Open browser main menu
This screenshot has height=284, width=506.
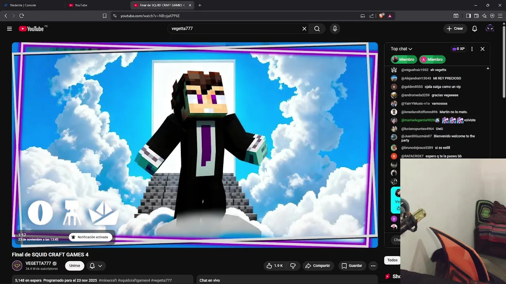pos(500,16)
